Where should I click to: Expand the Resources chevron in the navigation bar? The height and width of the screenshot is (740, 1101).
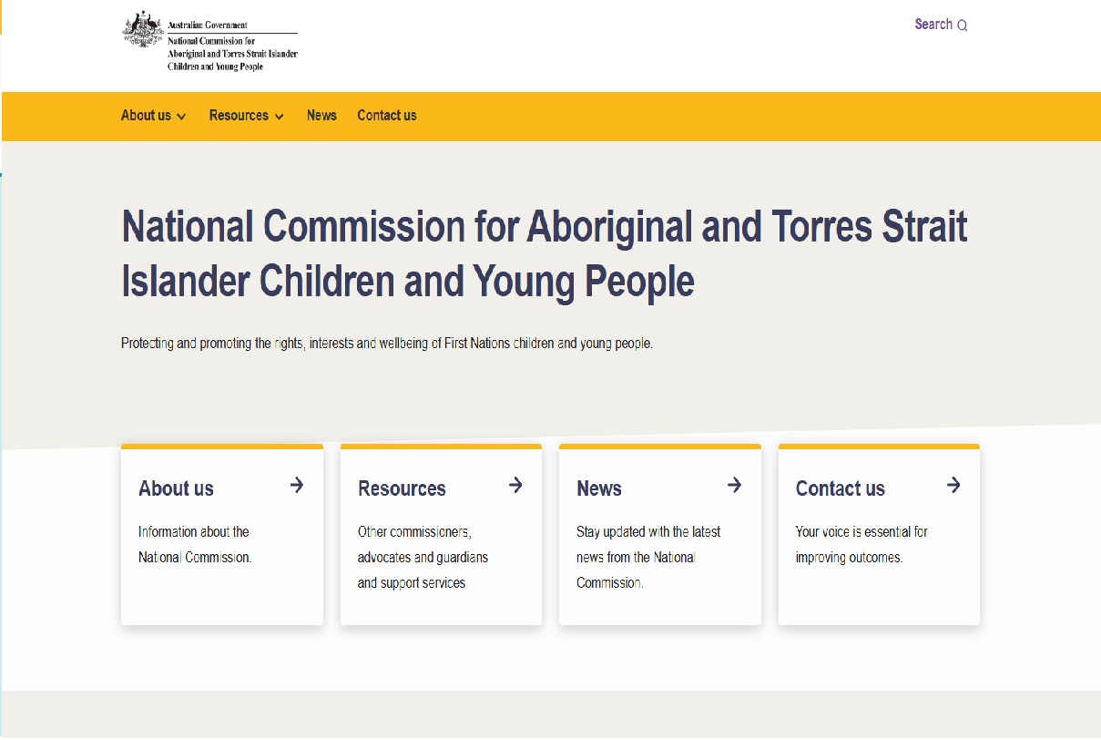click(x=279, y=117)
